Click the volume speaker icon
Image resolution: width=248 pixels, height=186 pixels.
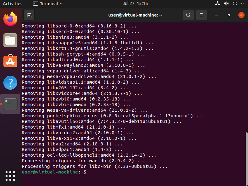[x=227, y=4]
